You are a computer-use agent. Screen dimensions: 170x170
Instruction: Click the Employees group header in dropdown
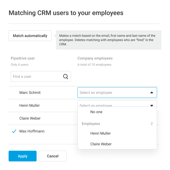pos(91,124)
